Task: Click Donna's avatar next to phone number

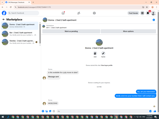Action: pyautogui.click(x=44, y=103)
